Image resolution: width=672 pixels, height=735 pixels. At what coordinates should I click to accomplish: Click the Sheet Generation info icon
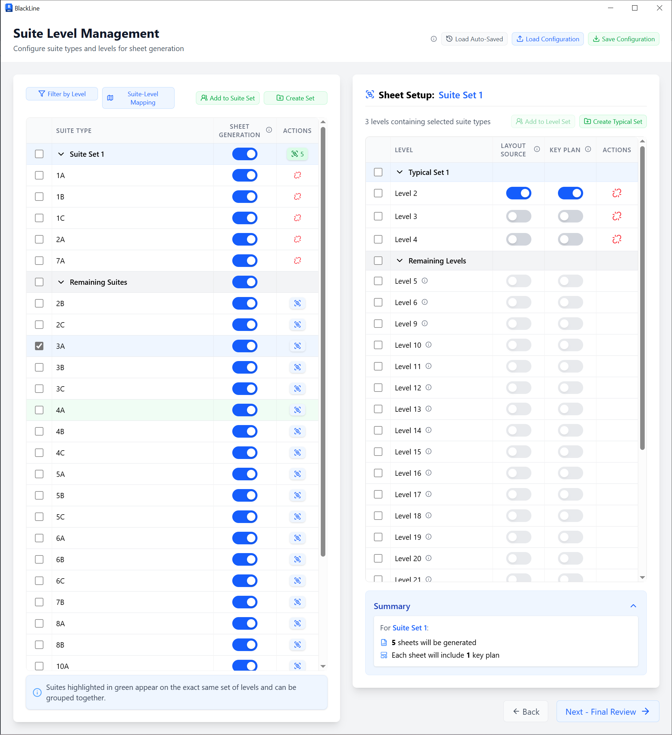click(269, 130)
